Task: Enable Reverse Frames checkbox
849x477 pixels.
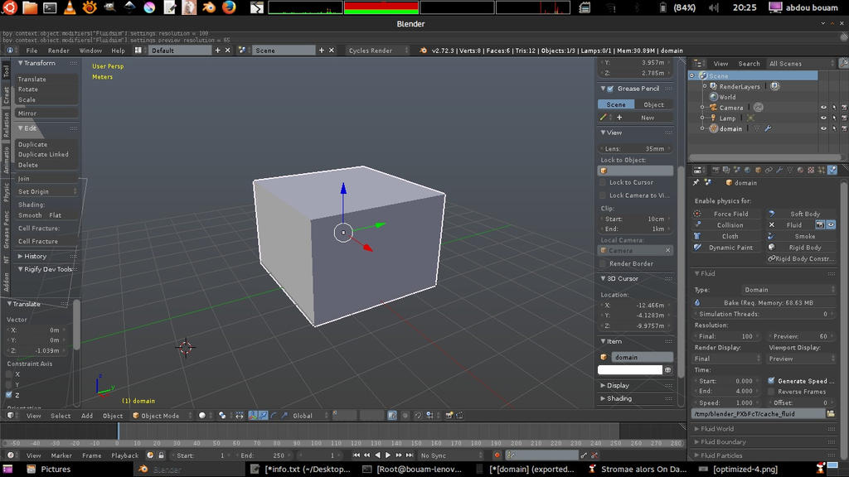Action: (x=771, y=392)
